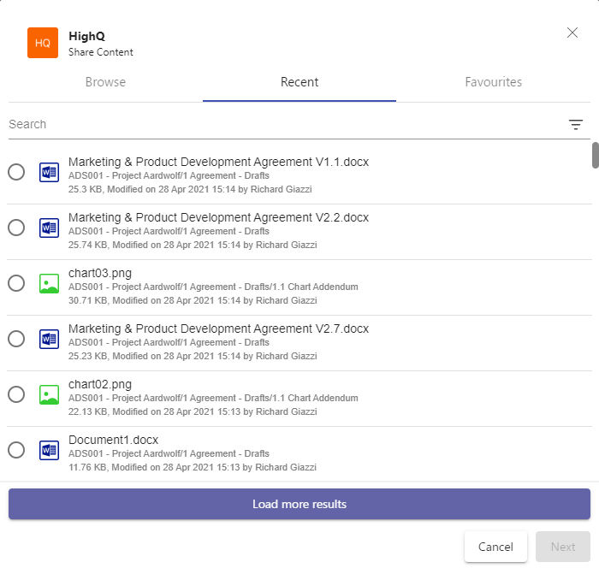Screen dimensions: 599x574
Task: Click Word icon for Agreement V1.1.docx
Action: [49, 172]
